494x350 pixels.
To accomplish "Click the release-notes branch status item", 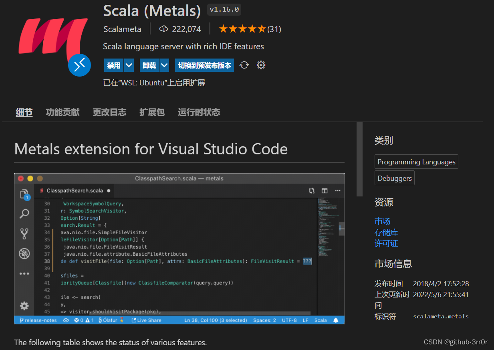I will click(38, 320).
